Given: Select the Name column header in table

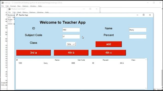Looking at the screenshot, I should pos(57,60).
